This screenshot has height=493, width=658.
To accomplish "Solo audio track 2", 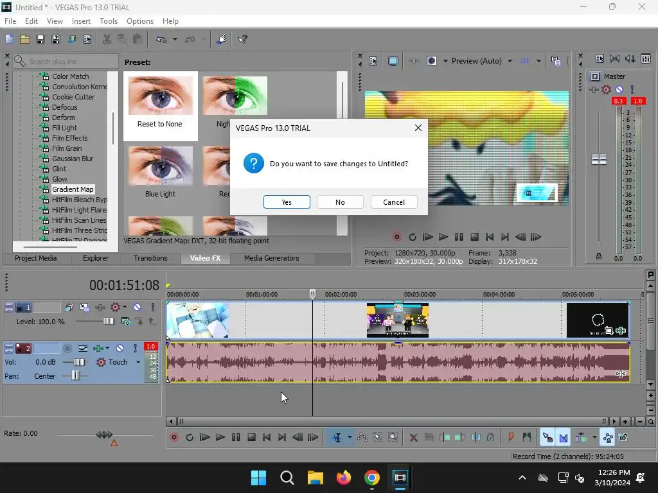I will tap(135, 349).
